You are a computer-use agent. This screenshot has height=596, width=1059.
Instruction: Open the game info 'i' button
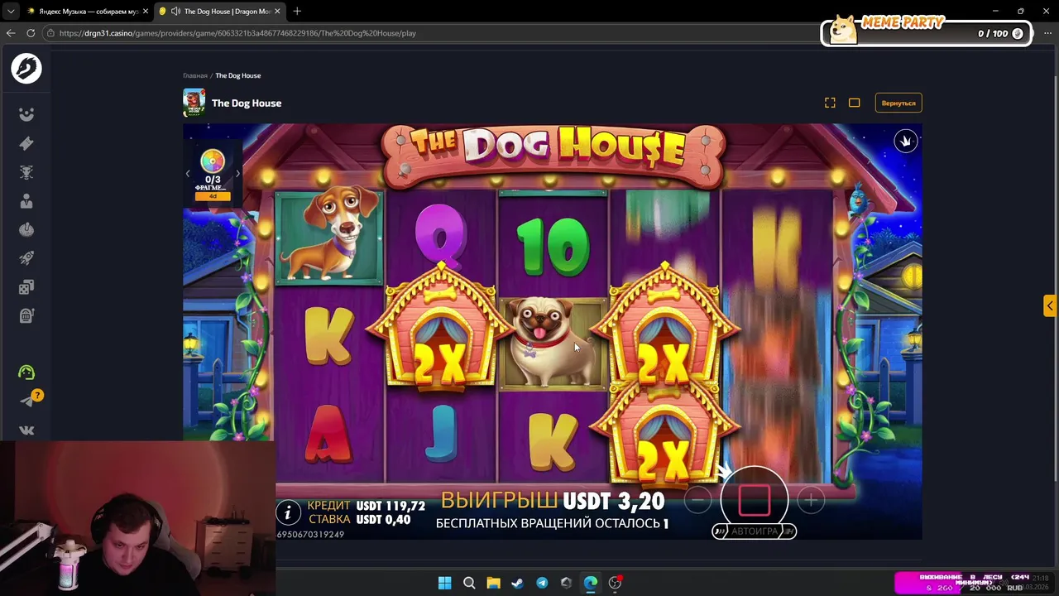287,513
